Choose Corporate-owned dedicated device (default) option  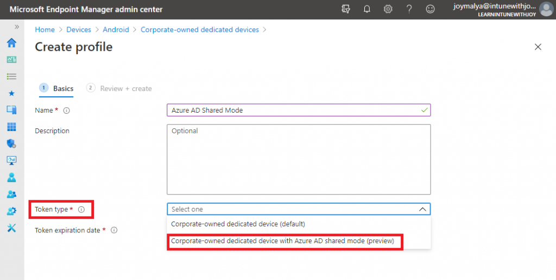click(x=299, y=224)
